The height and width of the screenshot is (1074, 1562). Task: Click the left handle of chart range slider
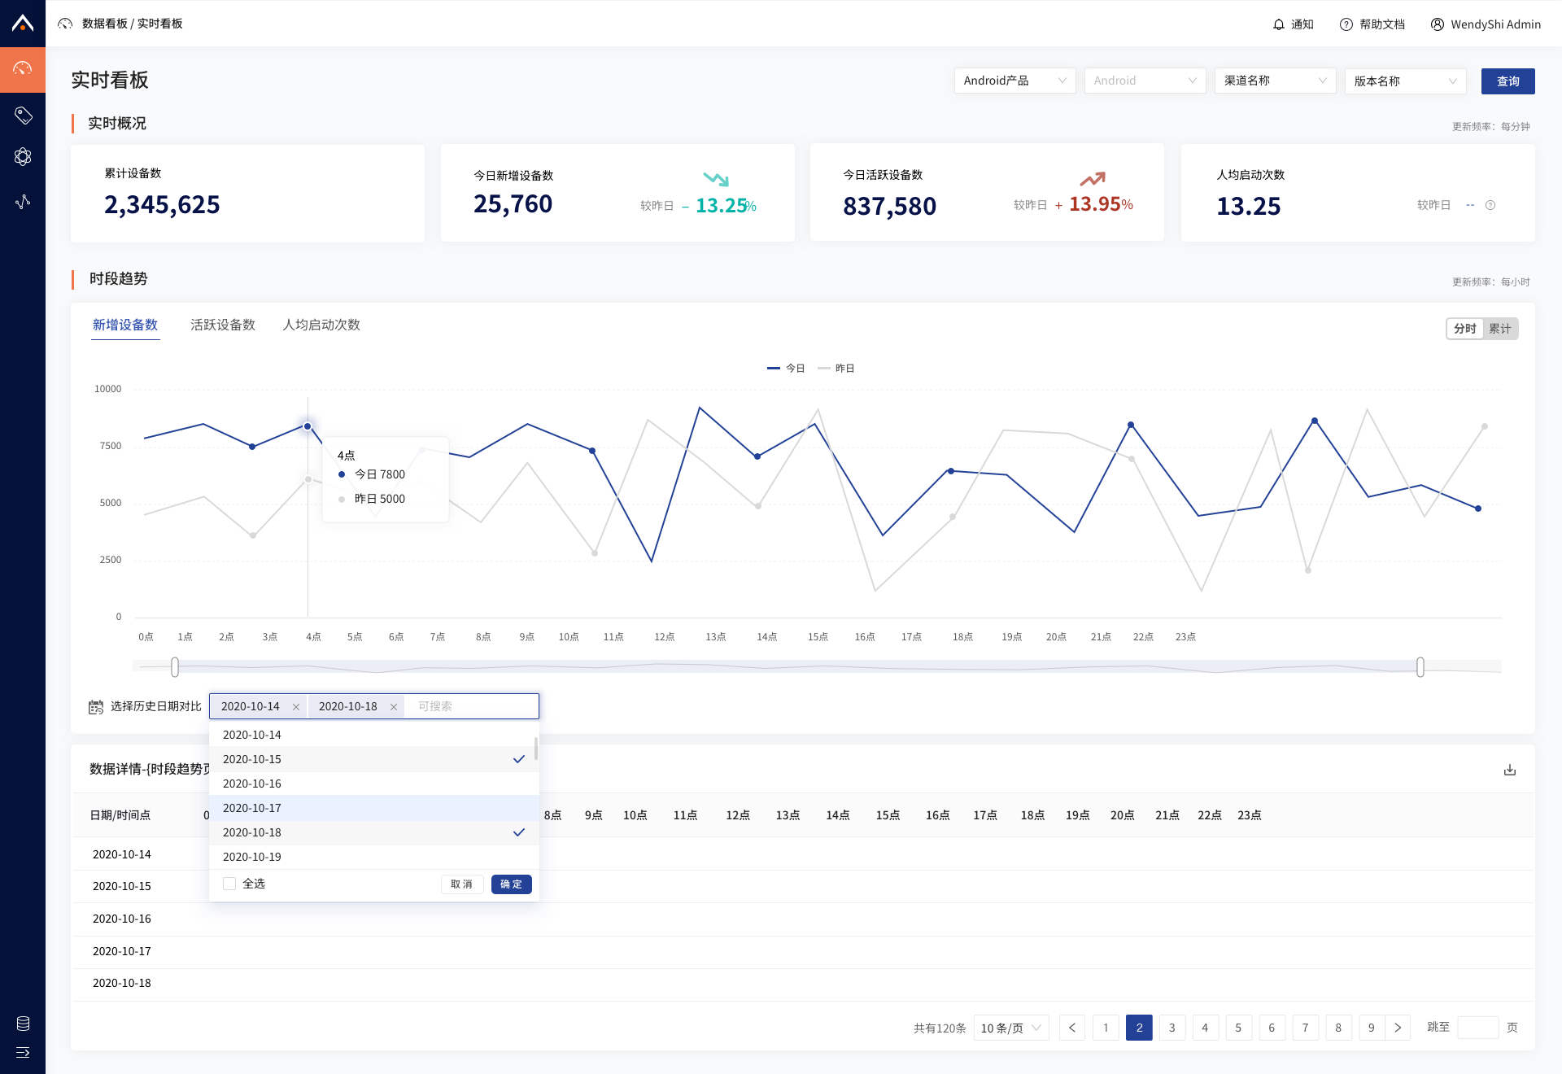coord(175,667)
